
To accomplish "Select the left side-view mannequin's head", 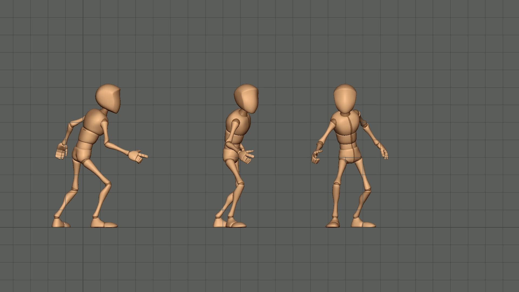I will pyautogui.click(x=108, y=98).
